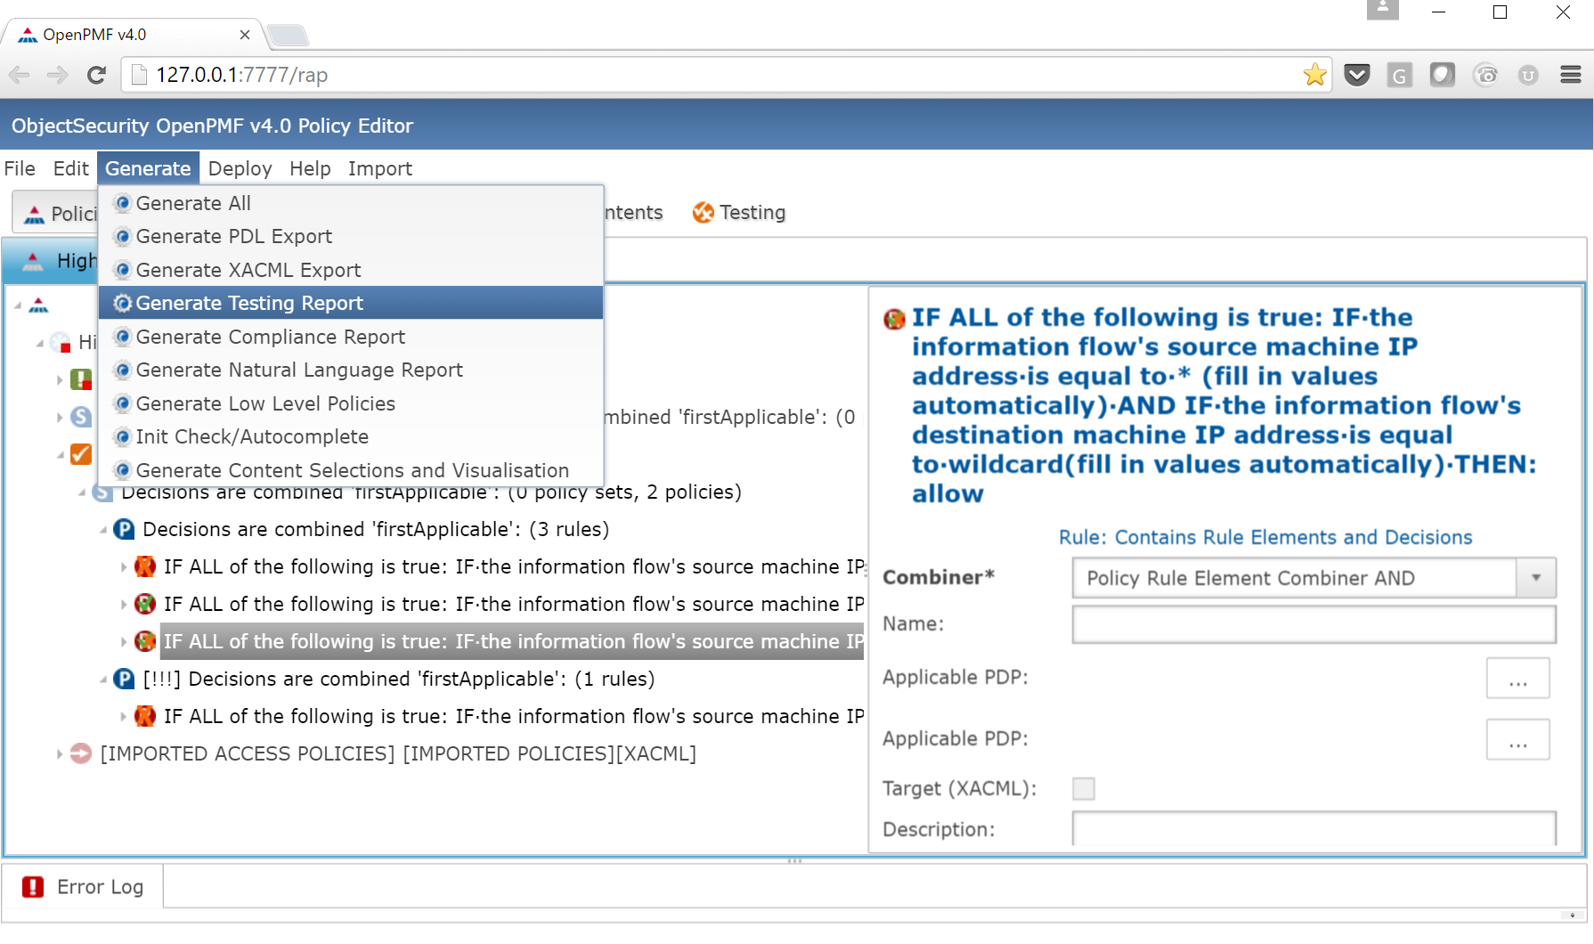
Task: Select the second IF ALL rule row
Action: [x=514, y=604]
